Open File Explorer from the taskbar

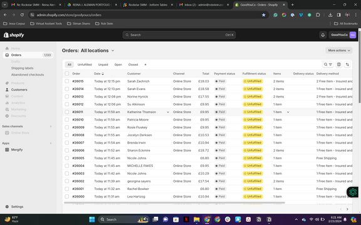[196, 219]
